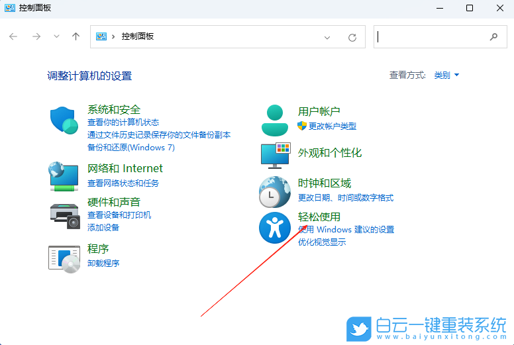Image resolution: width=514 pixels, height=345 pixels.
Task: Click 卸载程序 link
Action: (103, 264)
